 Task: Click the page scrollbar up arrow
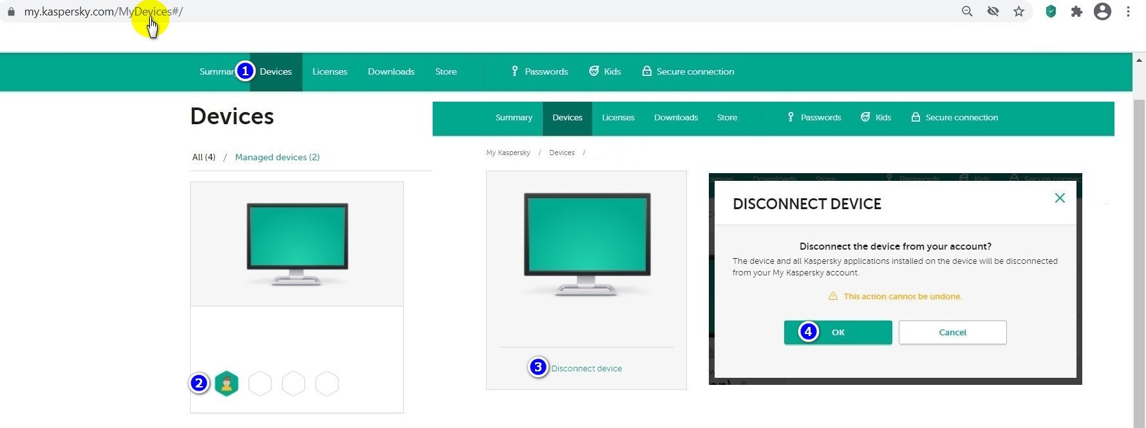coord(1139,60)
